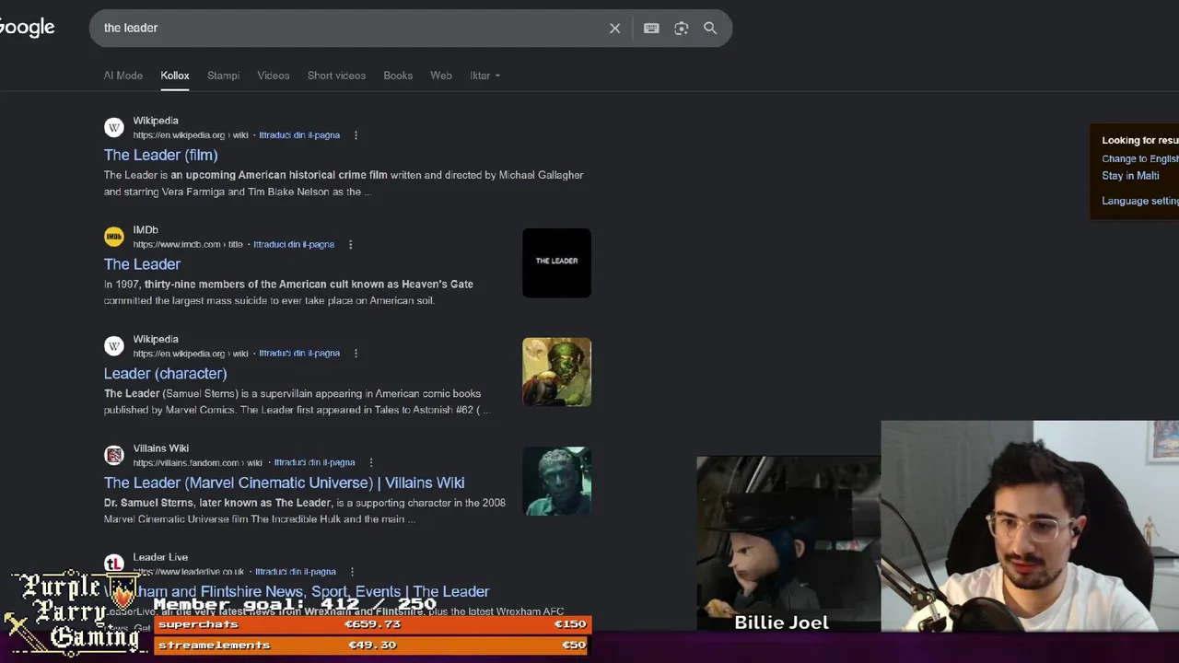Open The Leader (Marvel Cinematic Universe) Villains Wiki link

click(x=285, y=483)
